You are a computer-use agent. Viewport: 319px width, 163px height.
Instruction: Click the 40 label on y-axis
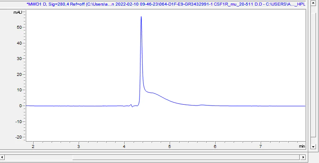pyautogui.click(x=19, y=43)
